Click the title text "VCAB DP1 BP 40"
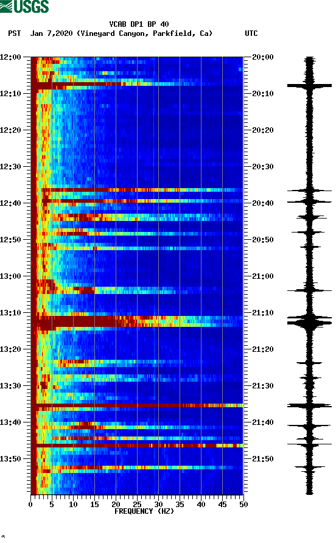This screenshot has height=543, width=336. pyautogui.click(x=139, y=24)
